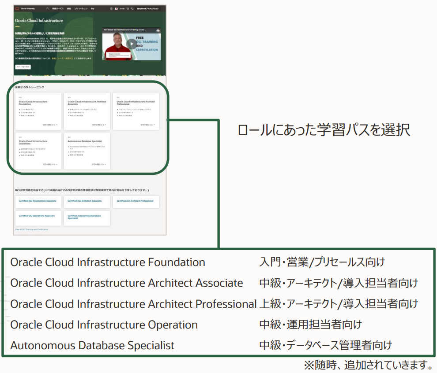Click Oracle Cloud Infrastructure Foundation in the bottom list
This screenshot has height=373, width=437.
pyautogui.click(x=108, y=262)
